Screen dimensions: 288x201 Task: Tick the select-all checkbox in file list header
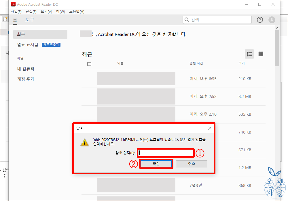tap(89, 64)
